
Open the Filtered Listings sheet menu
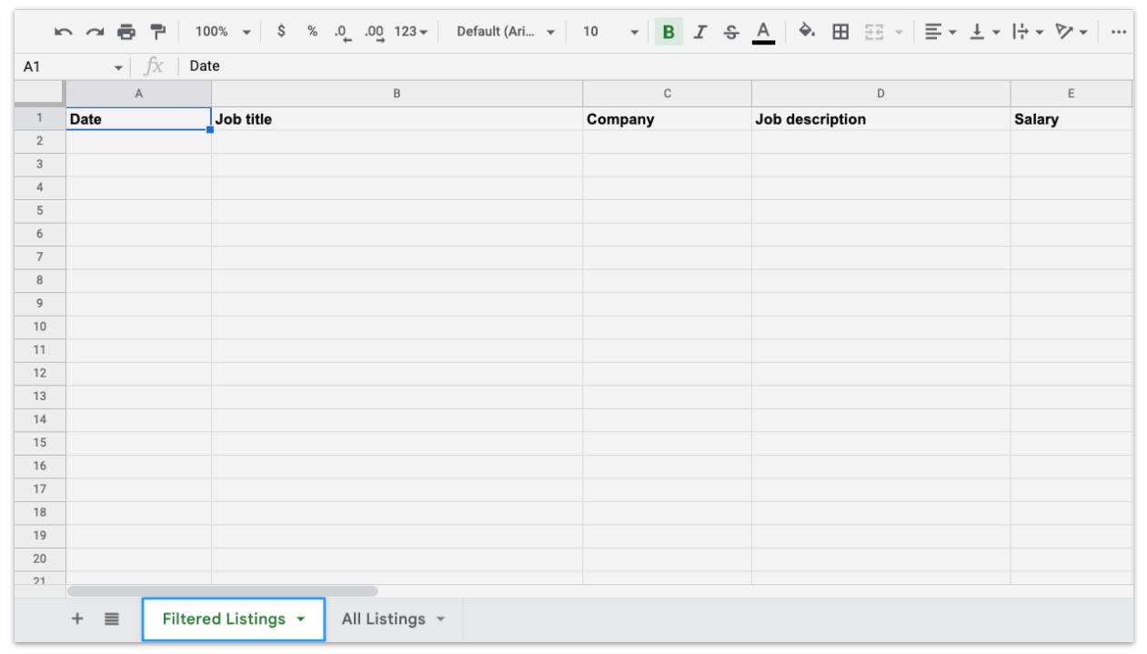(x=300, y=619)
